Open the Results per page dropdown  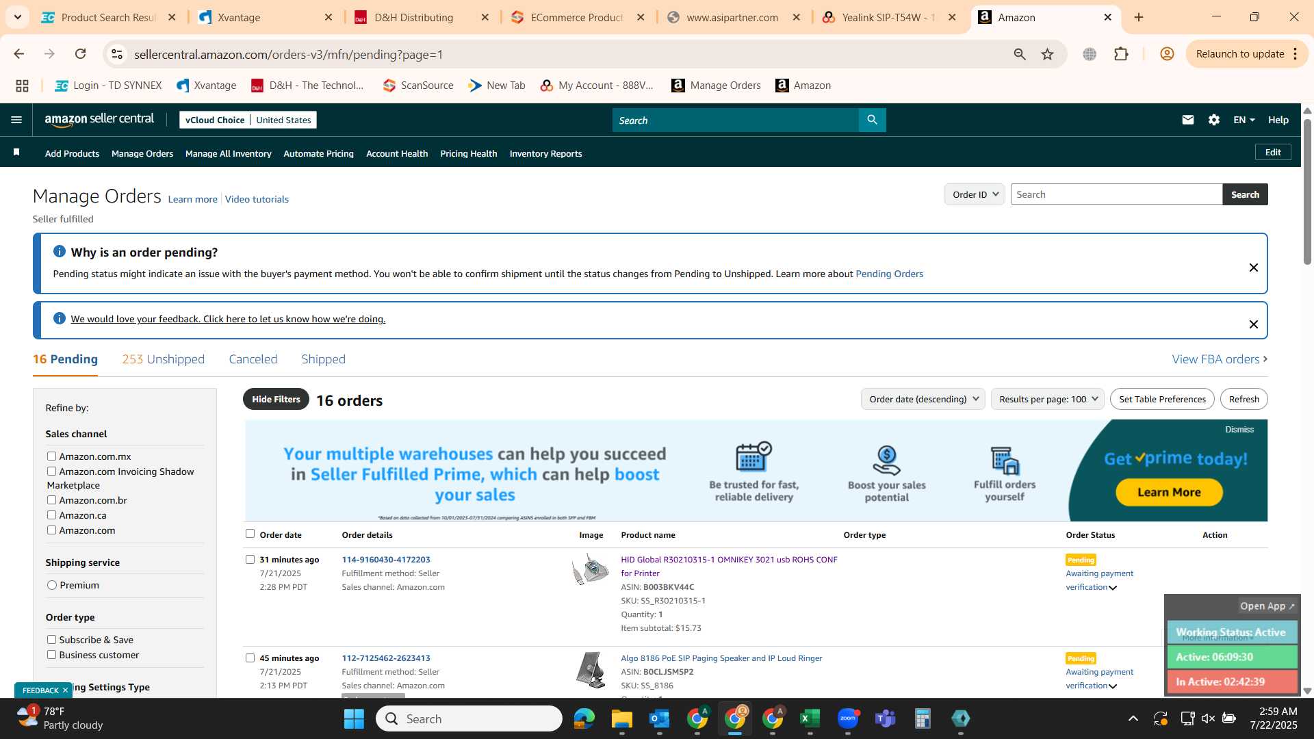(x=1047, y=399)
